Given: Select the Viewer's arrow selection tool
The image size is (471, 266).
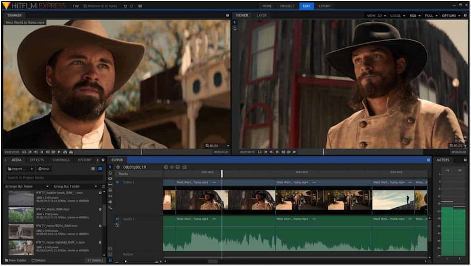Looking at the screenshot, I should (234, 22).
